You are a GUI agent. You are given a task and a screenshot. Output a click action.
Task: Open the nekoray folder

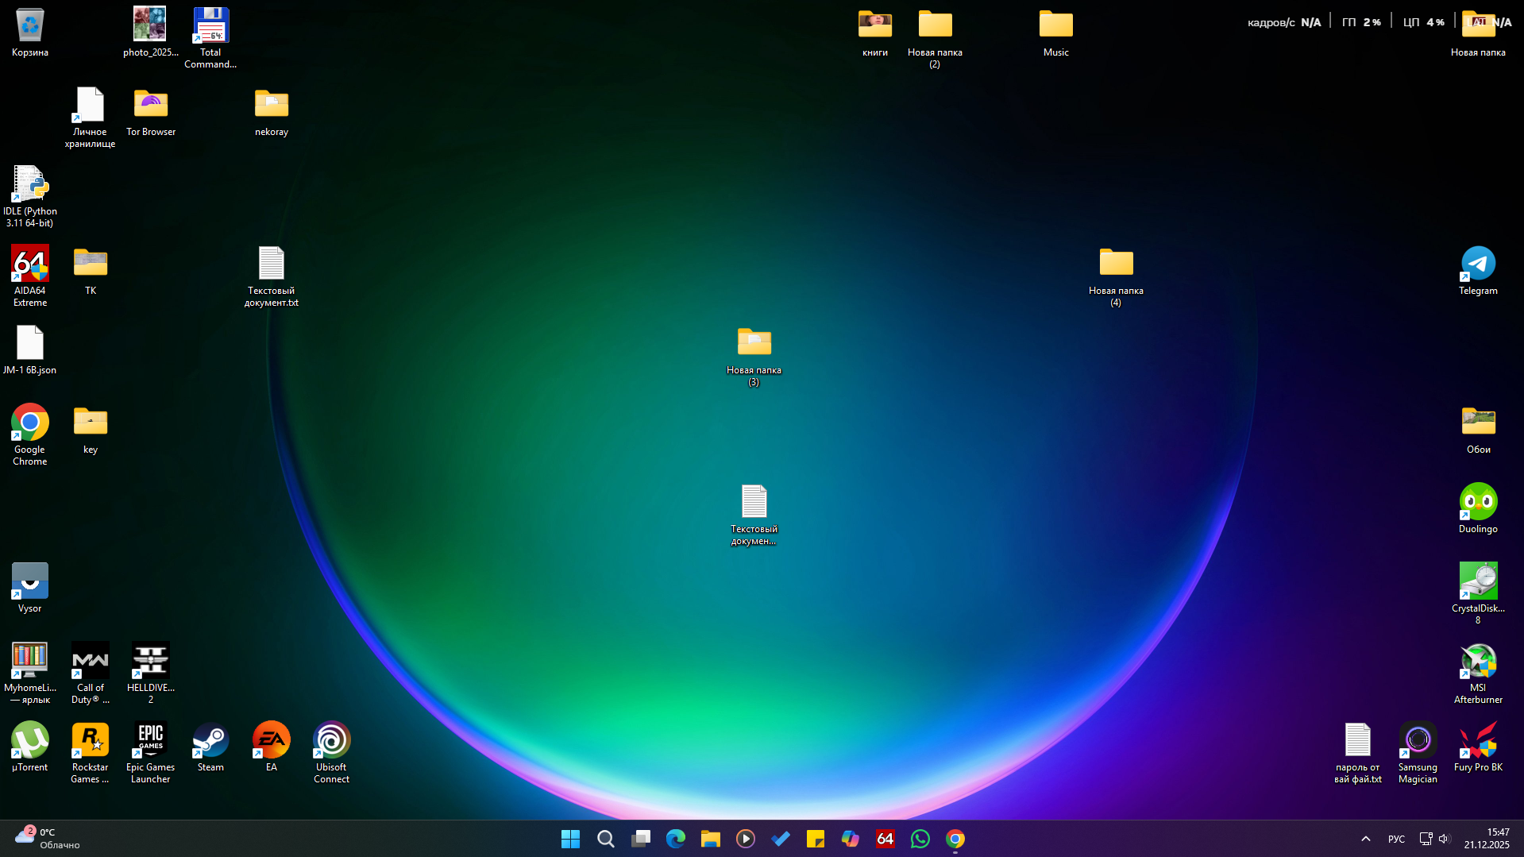[271, 112]
